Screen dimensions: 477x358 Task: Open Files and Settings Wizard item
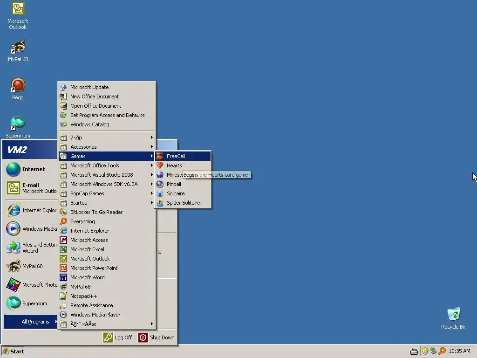(31, 248)
